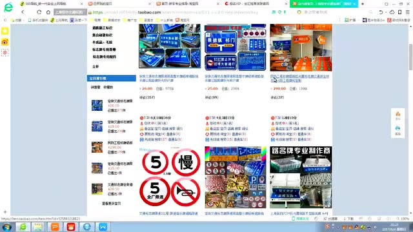Open 评论(357) reviews link
This screenshot has height=232, width=413.
point(147,97)
